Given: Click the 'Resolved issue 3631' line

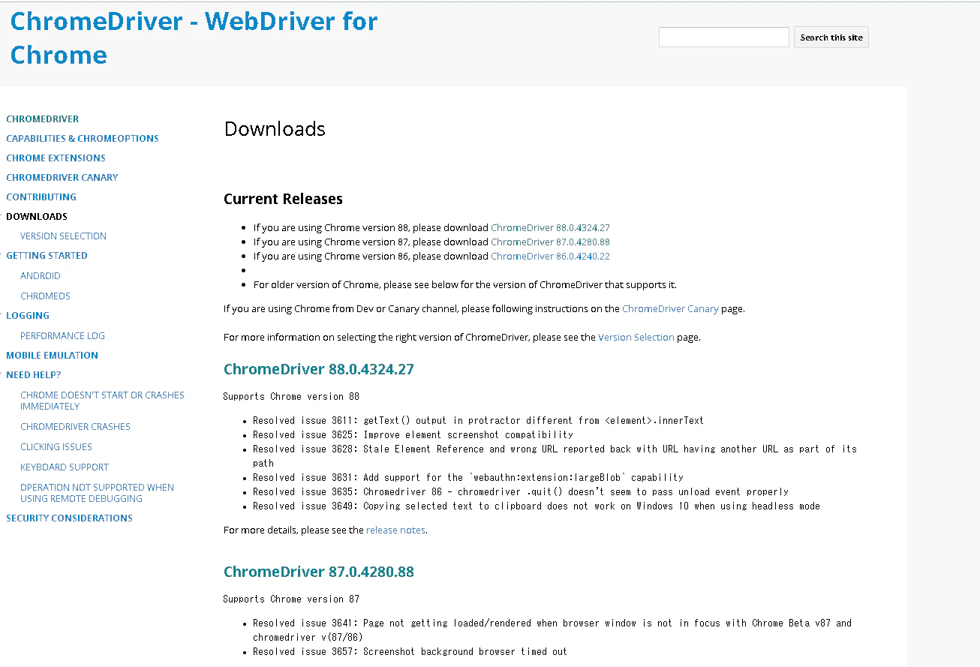Looking at the screenshot, I should click(468, 477).
